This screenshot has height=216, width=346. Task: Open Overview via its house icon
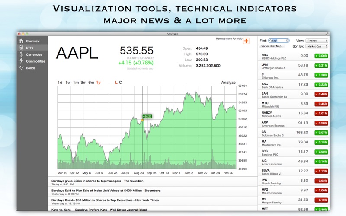[x=21, y=41]
